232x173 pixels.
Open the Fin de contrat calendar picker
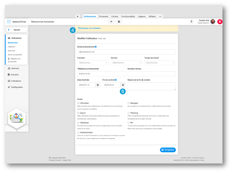[x=123, y=85]
